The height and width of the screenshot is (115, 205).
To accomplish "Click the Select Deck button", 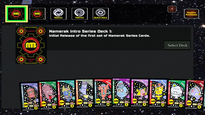I will click(177, 45).
